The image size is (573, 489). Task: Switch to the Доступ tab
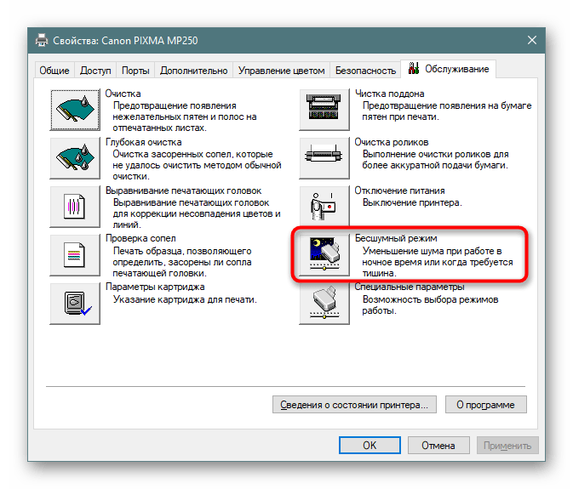coord(95,71)
